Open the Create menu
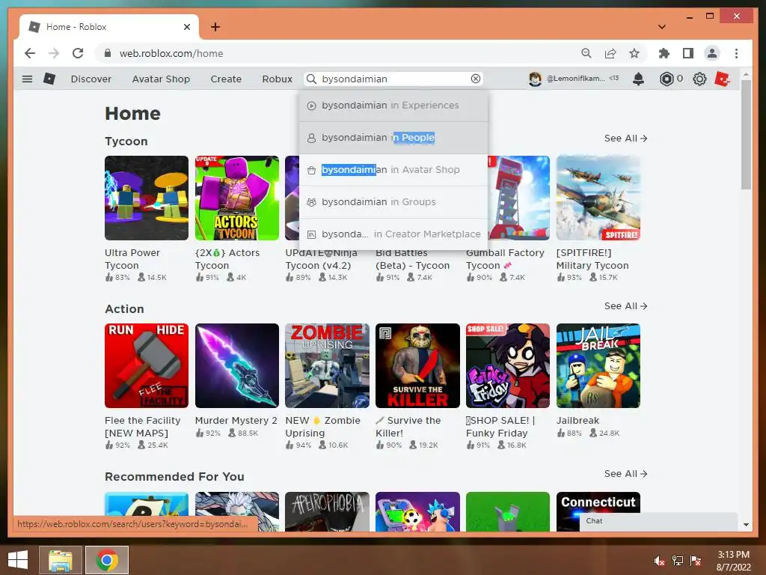 pos(226,79)
